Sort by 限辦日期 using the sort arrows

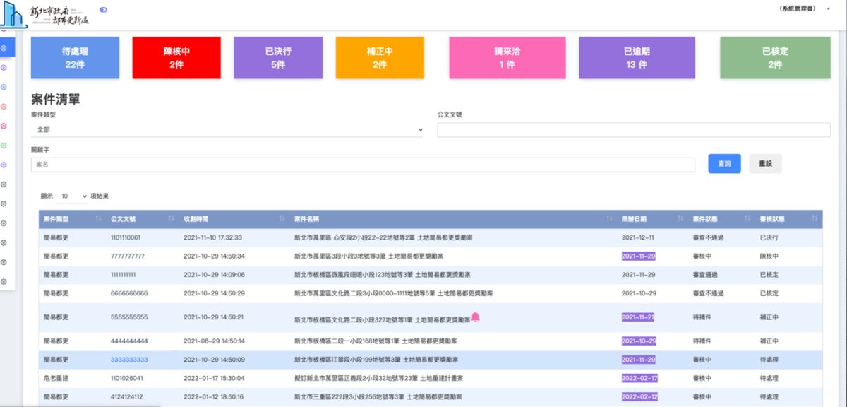(680, 219)
